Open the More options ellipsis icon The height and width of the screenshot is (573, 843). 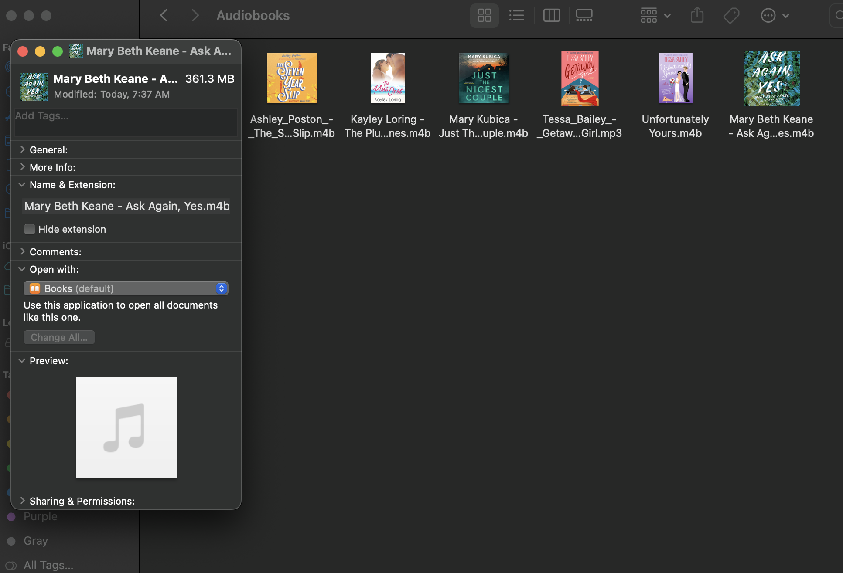coord(768,15)
